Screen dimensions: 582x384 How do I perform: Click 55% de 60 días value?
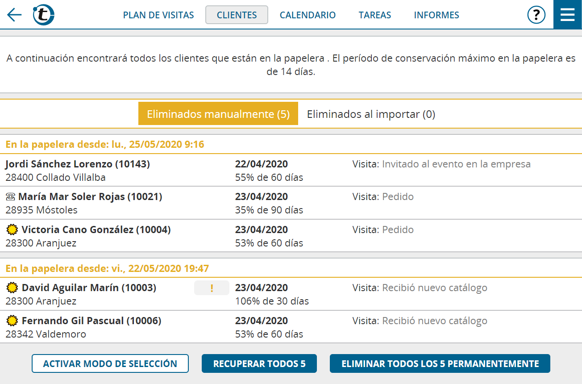269,177
